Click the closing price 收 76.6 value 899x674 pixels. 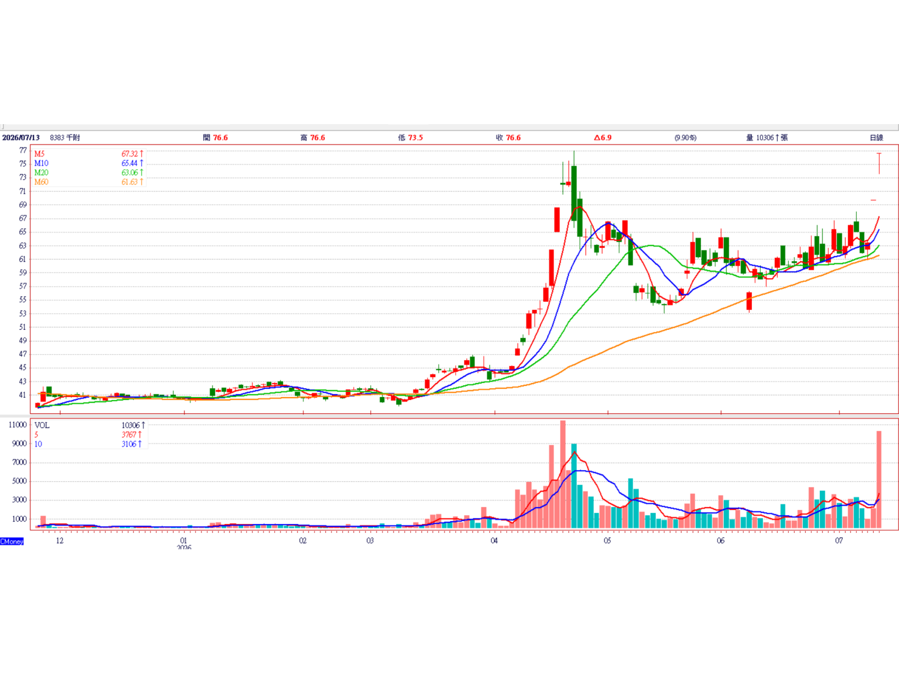point(508,138)
